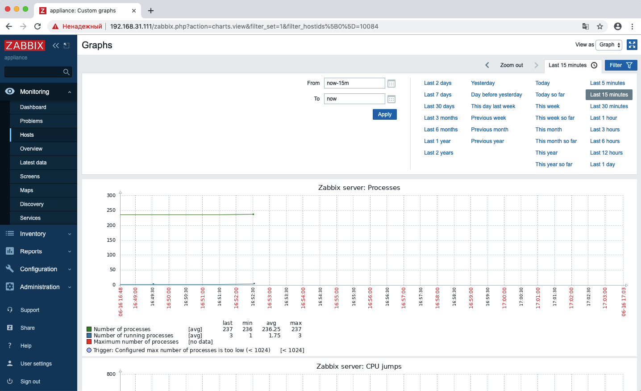Open the View as Graph dropdown
Viewport: 641px width, 391px height.
(609, 45)
